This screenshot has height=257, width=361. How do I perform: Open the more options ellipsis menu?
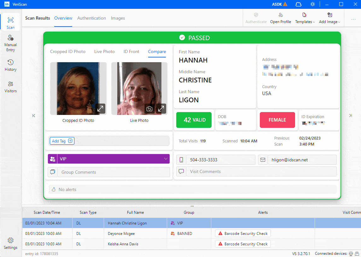pyautogui.click(x=353, y=19)
